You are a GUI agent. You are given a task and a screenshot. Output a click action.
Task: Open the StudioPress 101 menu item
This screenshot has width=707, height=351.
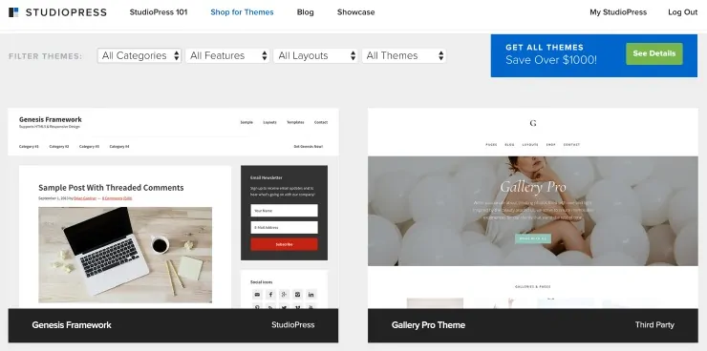159,12
